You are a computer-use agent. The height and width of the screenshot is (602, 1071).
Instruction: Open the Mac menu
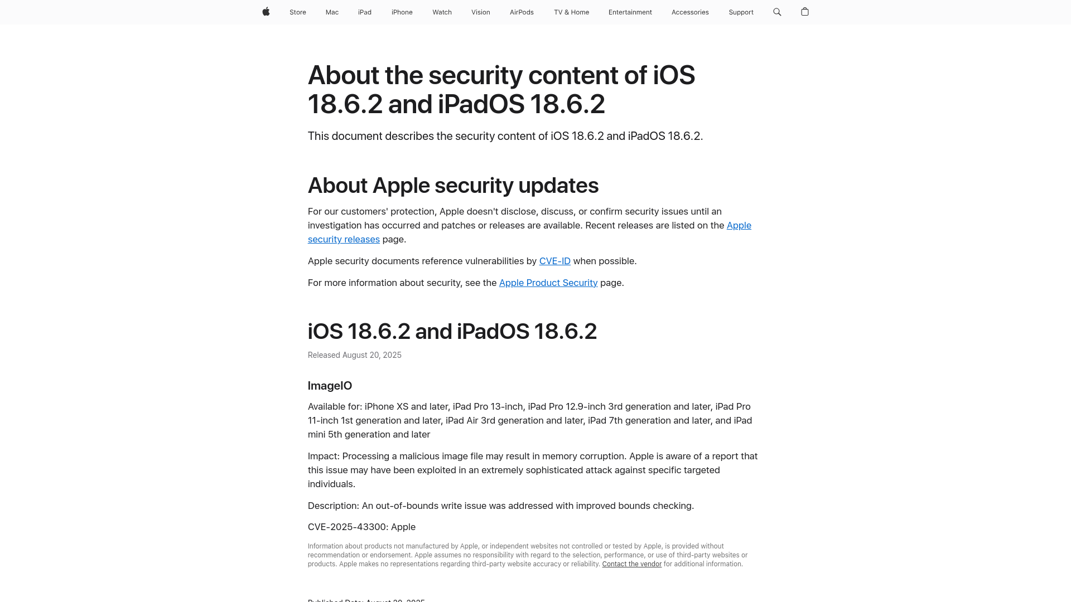coord(332,12)
